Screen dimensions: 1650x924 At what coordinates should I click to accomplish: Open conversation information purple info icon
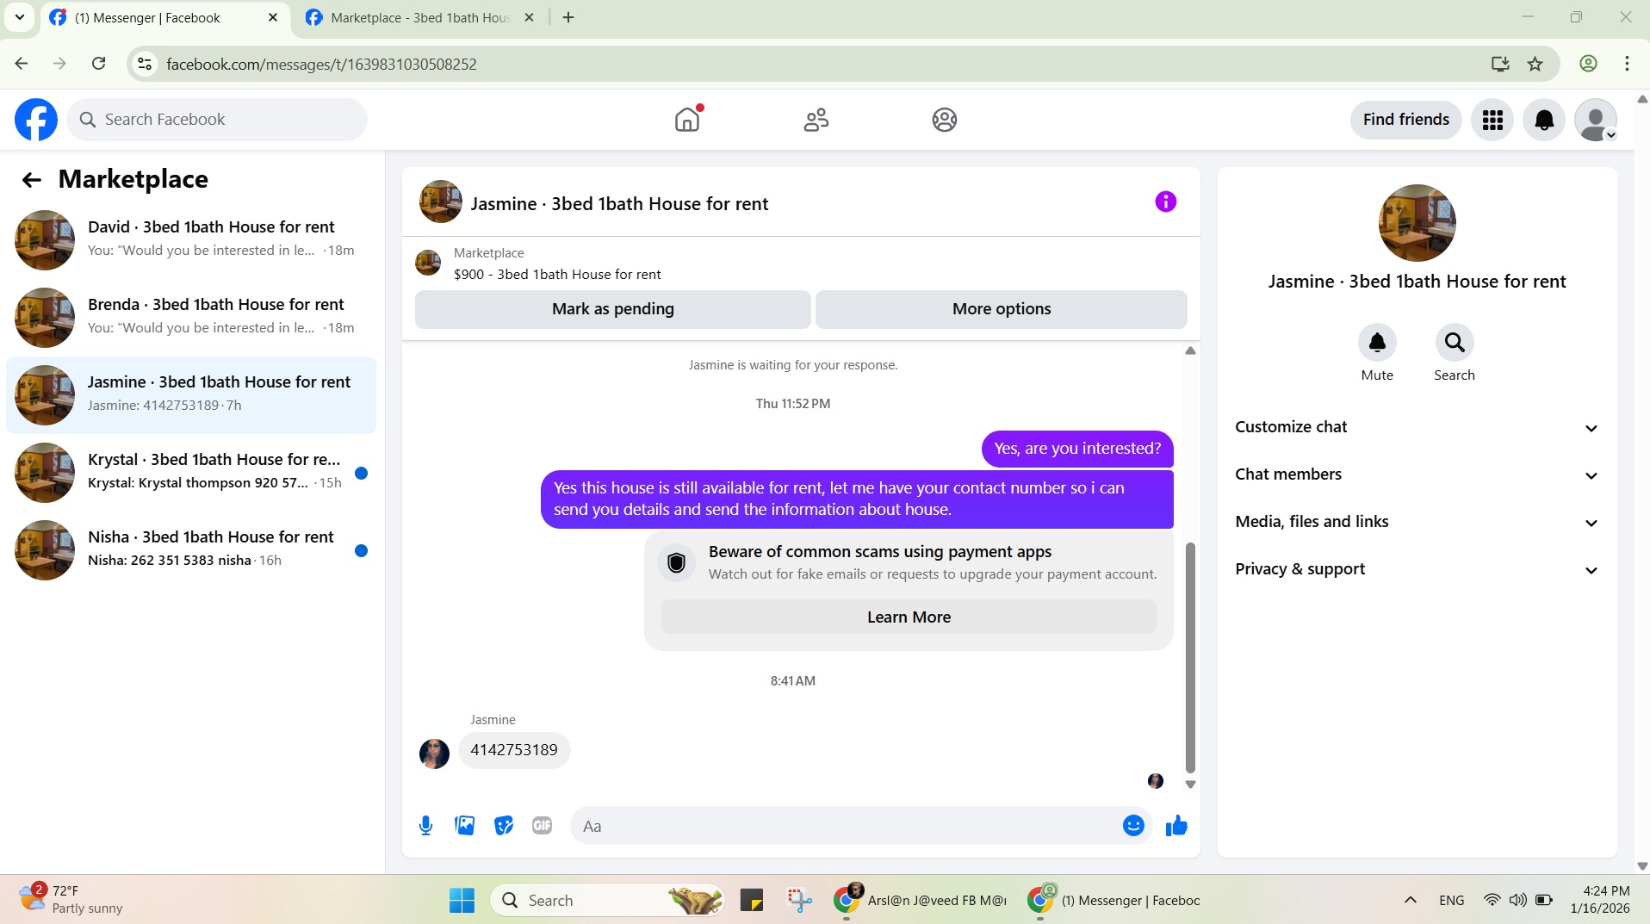click(x=1165, y=202)
